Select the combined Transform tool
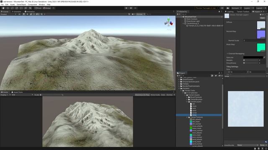Viewport: 268px width, 150px height. click(x=26, y=8)
